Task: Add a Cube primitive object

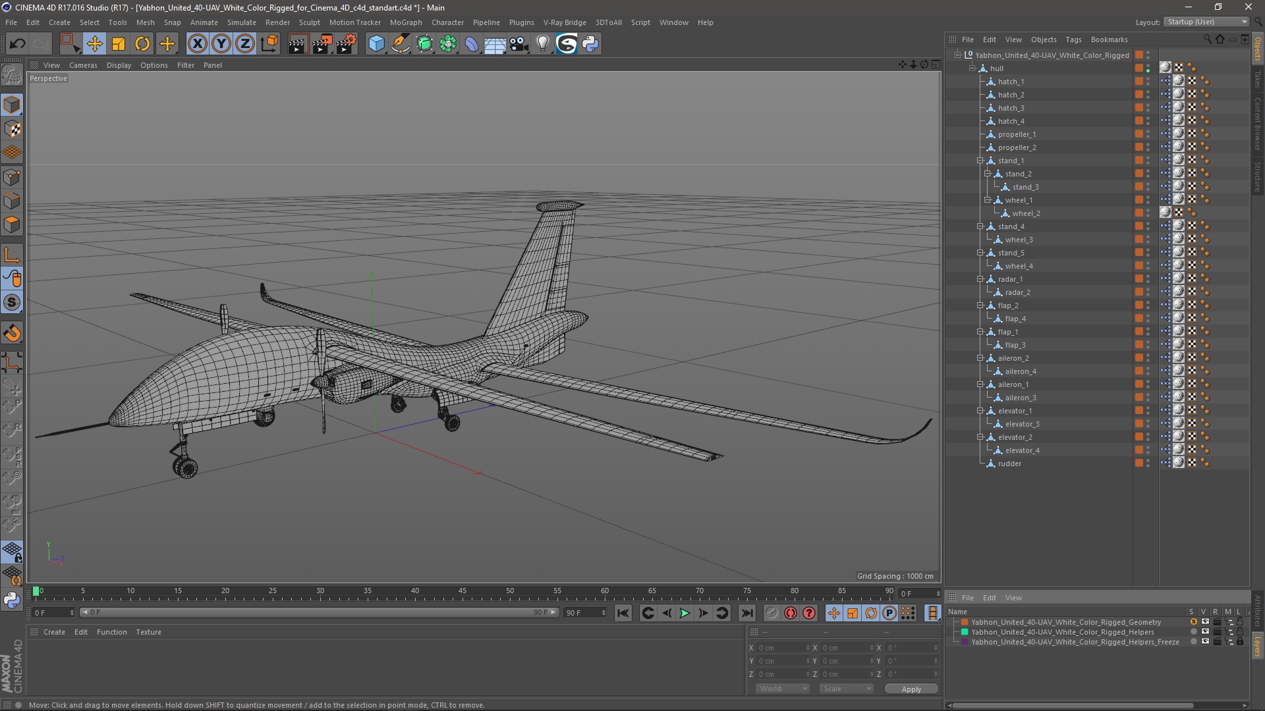Action: [376, 44]
